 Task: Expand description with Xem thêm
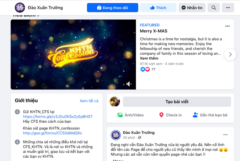(x=149, y=58)
